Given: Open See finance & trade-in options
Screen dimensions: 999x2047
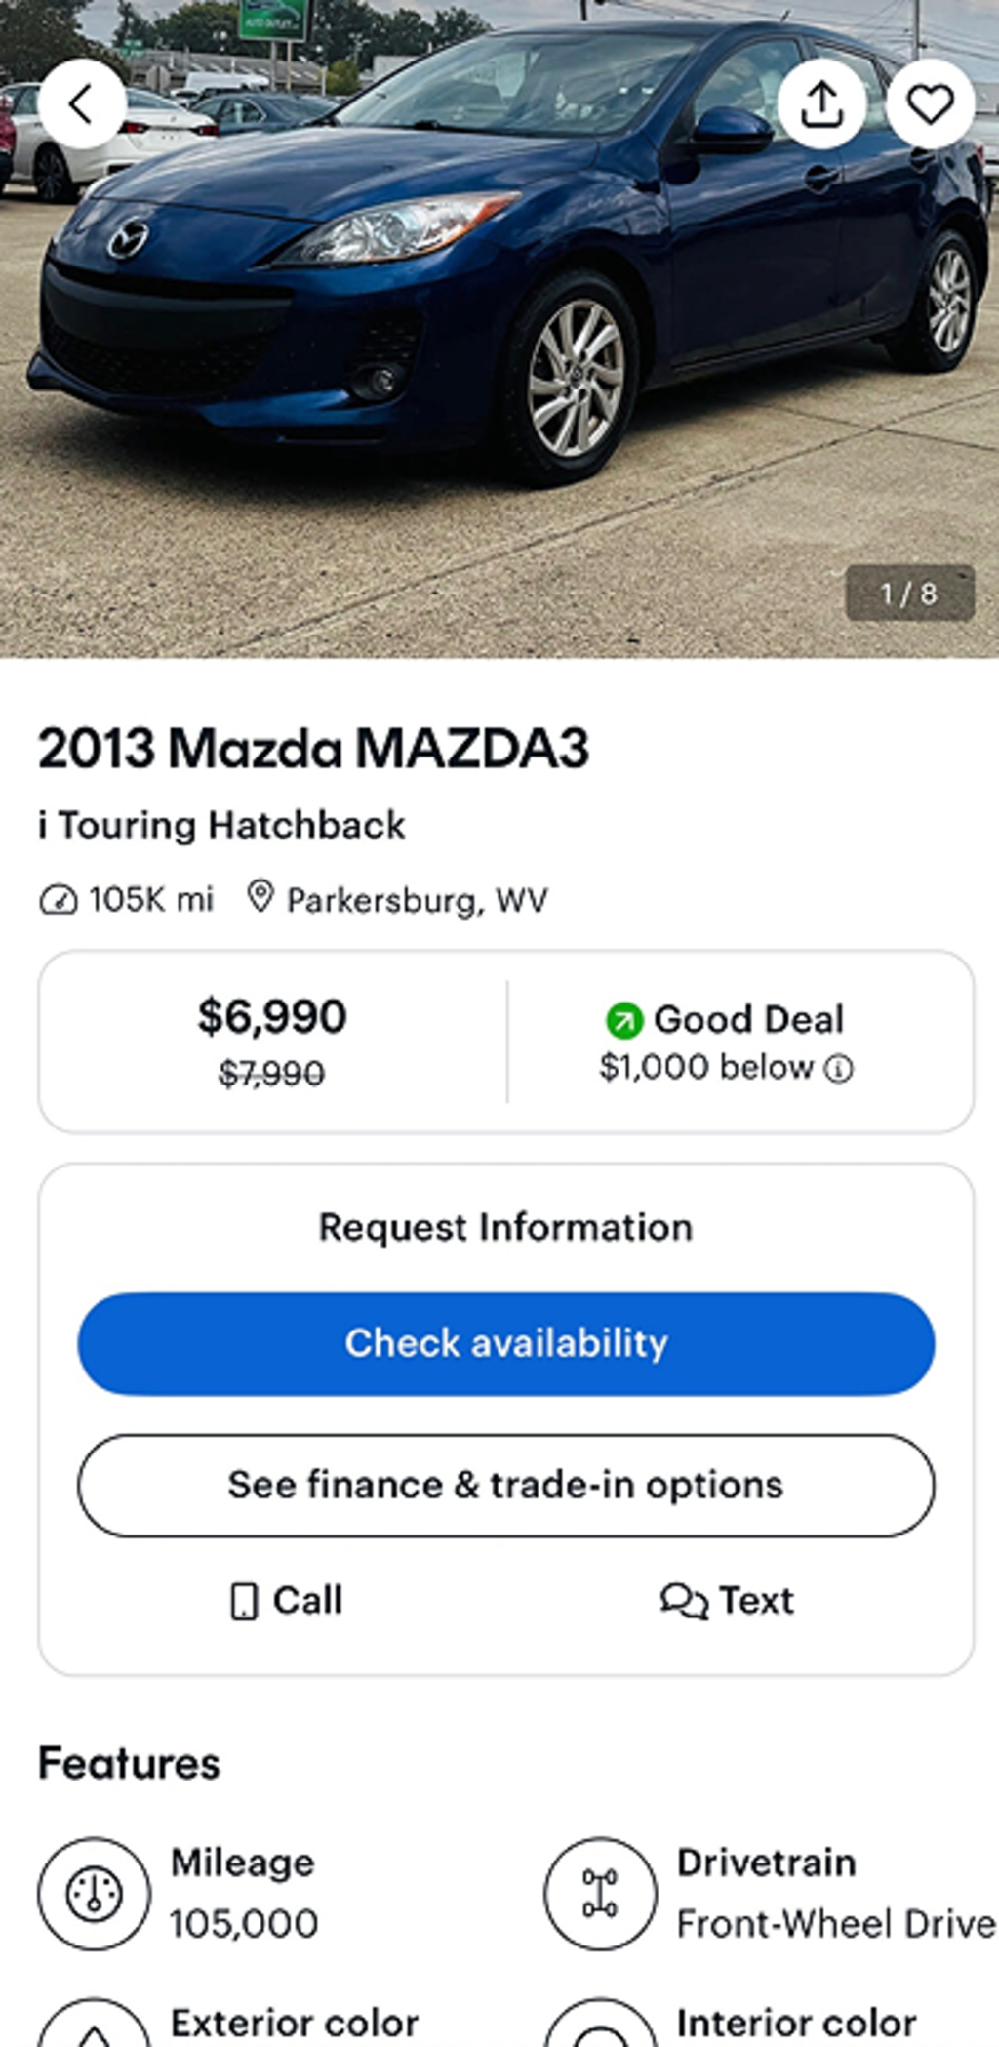Looking at the screenshot, I should coord(505,1485).
